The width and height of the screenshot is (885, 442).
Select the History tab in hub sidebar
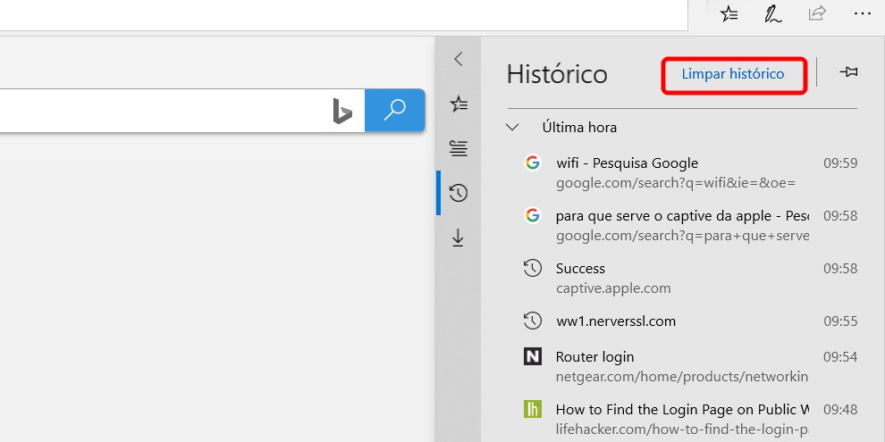(x=459, y=193)
